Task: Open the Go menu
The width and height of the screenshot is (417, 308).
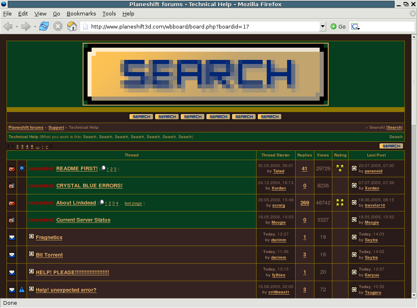Action: 56,13
